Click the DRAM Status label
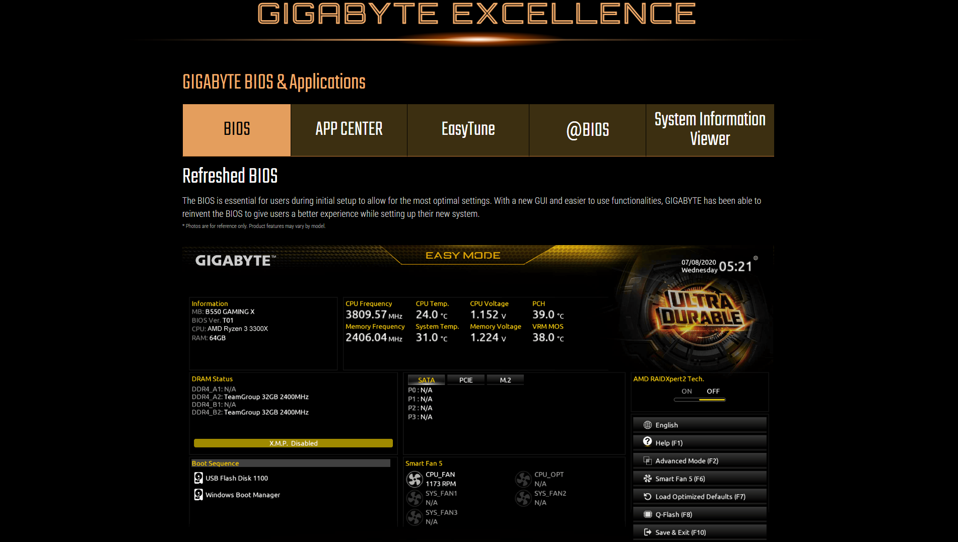958x542 pixels. tap(212, 379)
